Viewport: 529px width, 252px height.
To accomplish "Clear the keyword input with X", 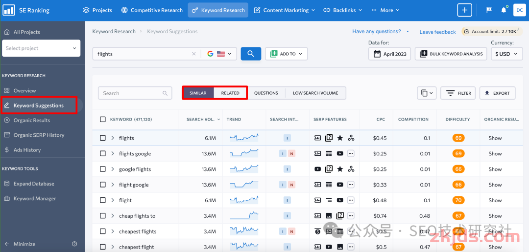I will pos(193,54).
